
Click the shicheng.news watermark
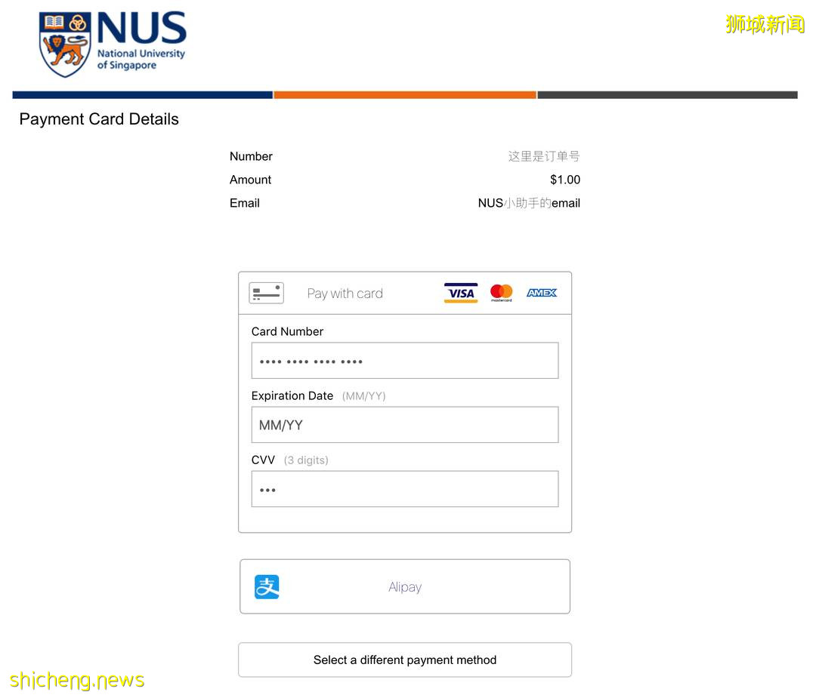(77, 680)
